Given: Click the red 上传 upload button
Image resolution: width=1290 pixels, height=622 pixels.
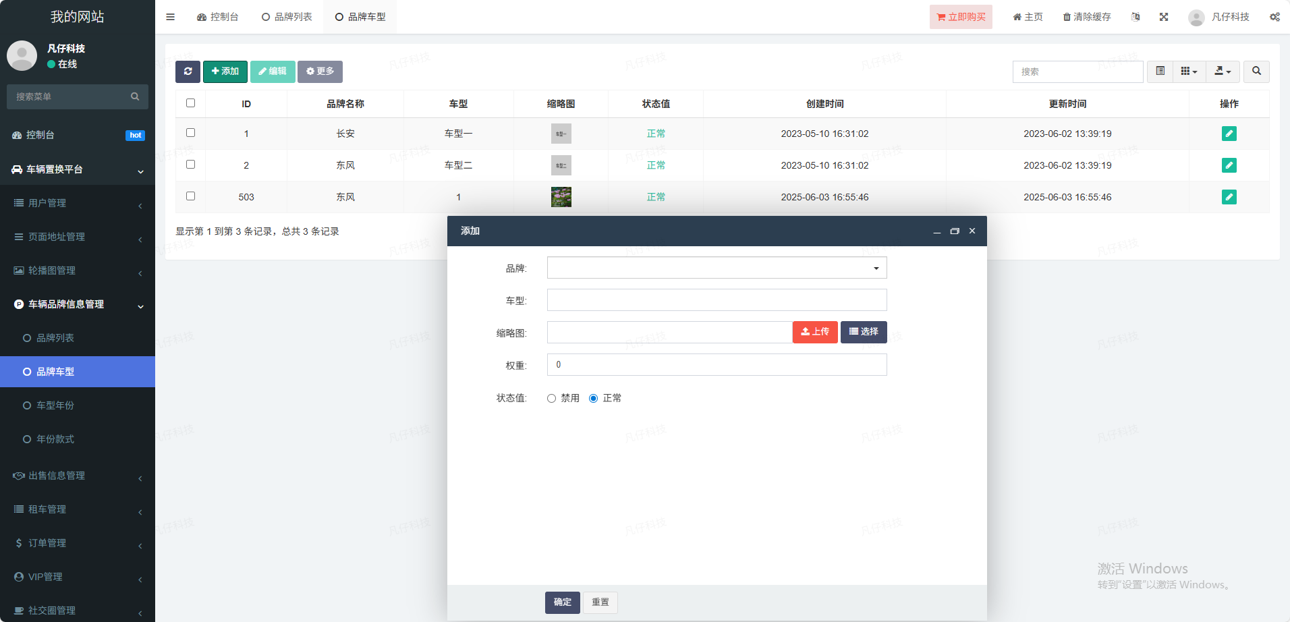Looking at the screenshot, I should pos(815,332).
